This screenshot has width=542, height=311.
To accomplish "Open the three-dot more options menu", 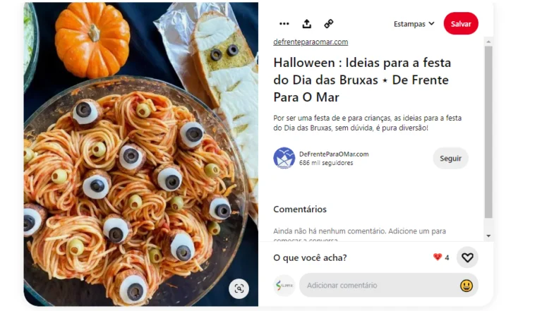I will click(x=284, y=24).
